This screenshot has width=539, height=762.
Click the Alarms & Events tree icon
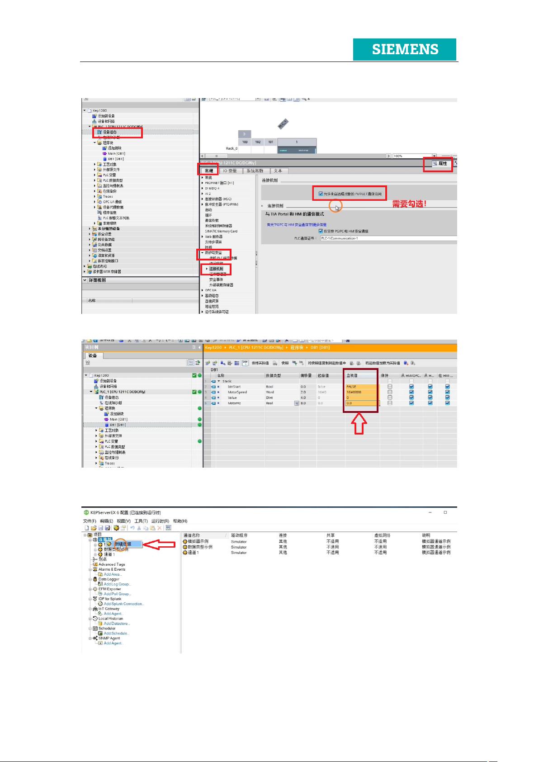(95, 569)
